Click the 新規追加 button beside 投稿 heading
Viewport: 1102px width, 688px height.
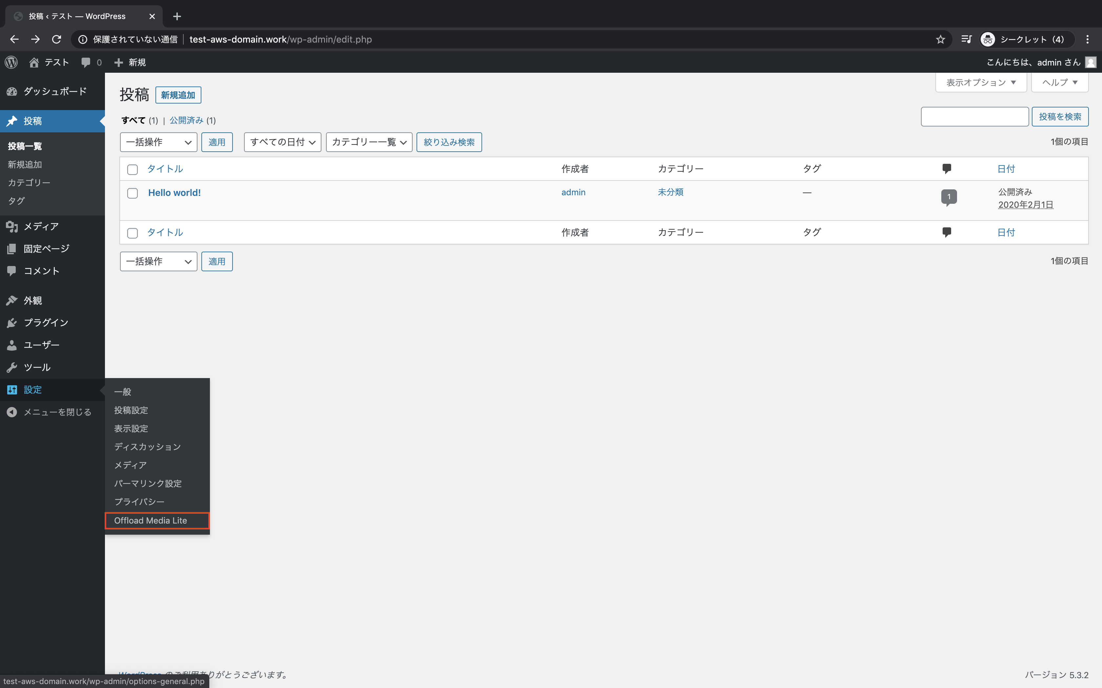[x=178, y=95]
